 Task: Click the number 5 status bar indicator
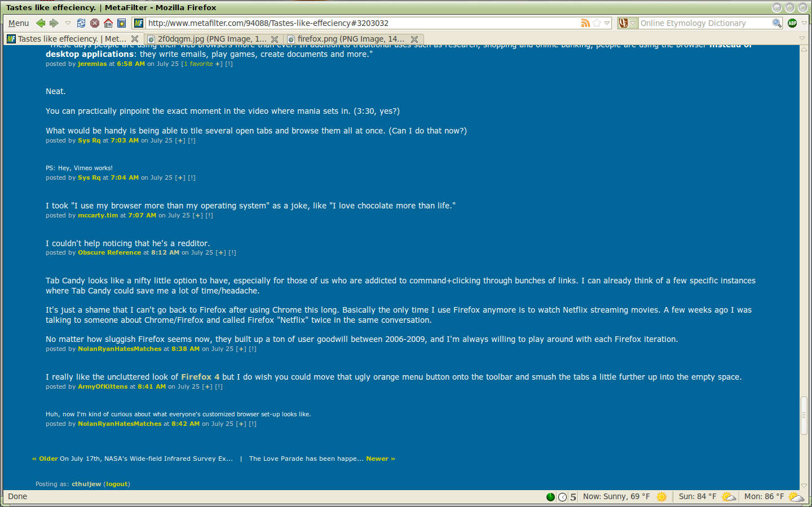[573, 497]
